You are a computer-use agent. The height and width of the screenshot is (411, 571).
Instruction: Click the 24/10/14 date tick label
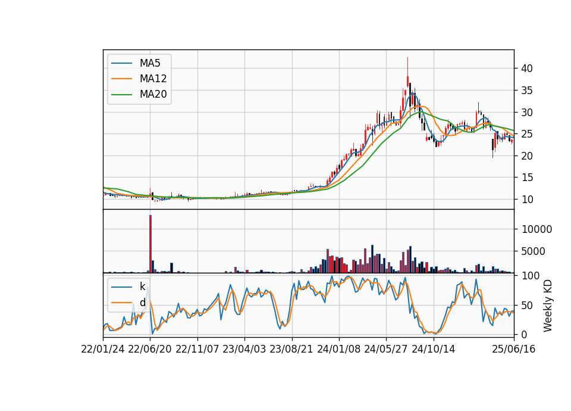(x=434, y=350)
